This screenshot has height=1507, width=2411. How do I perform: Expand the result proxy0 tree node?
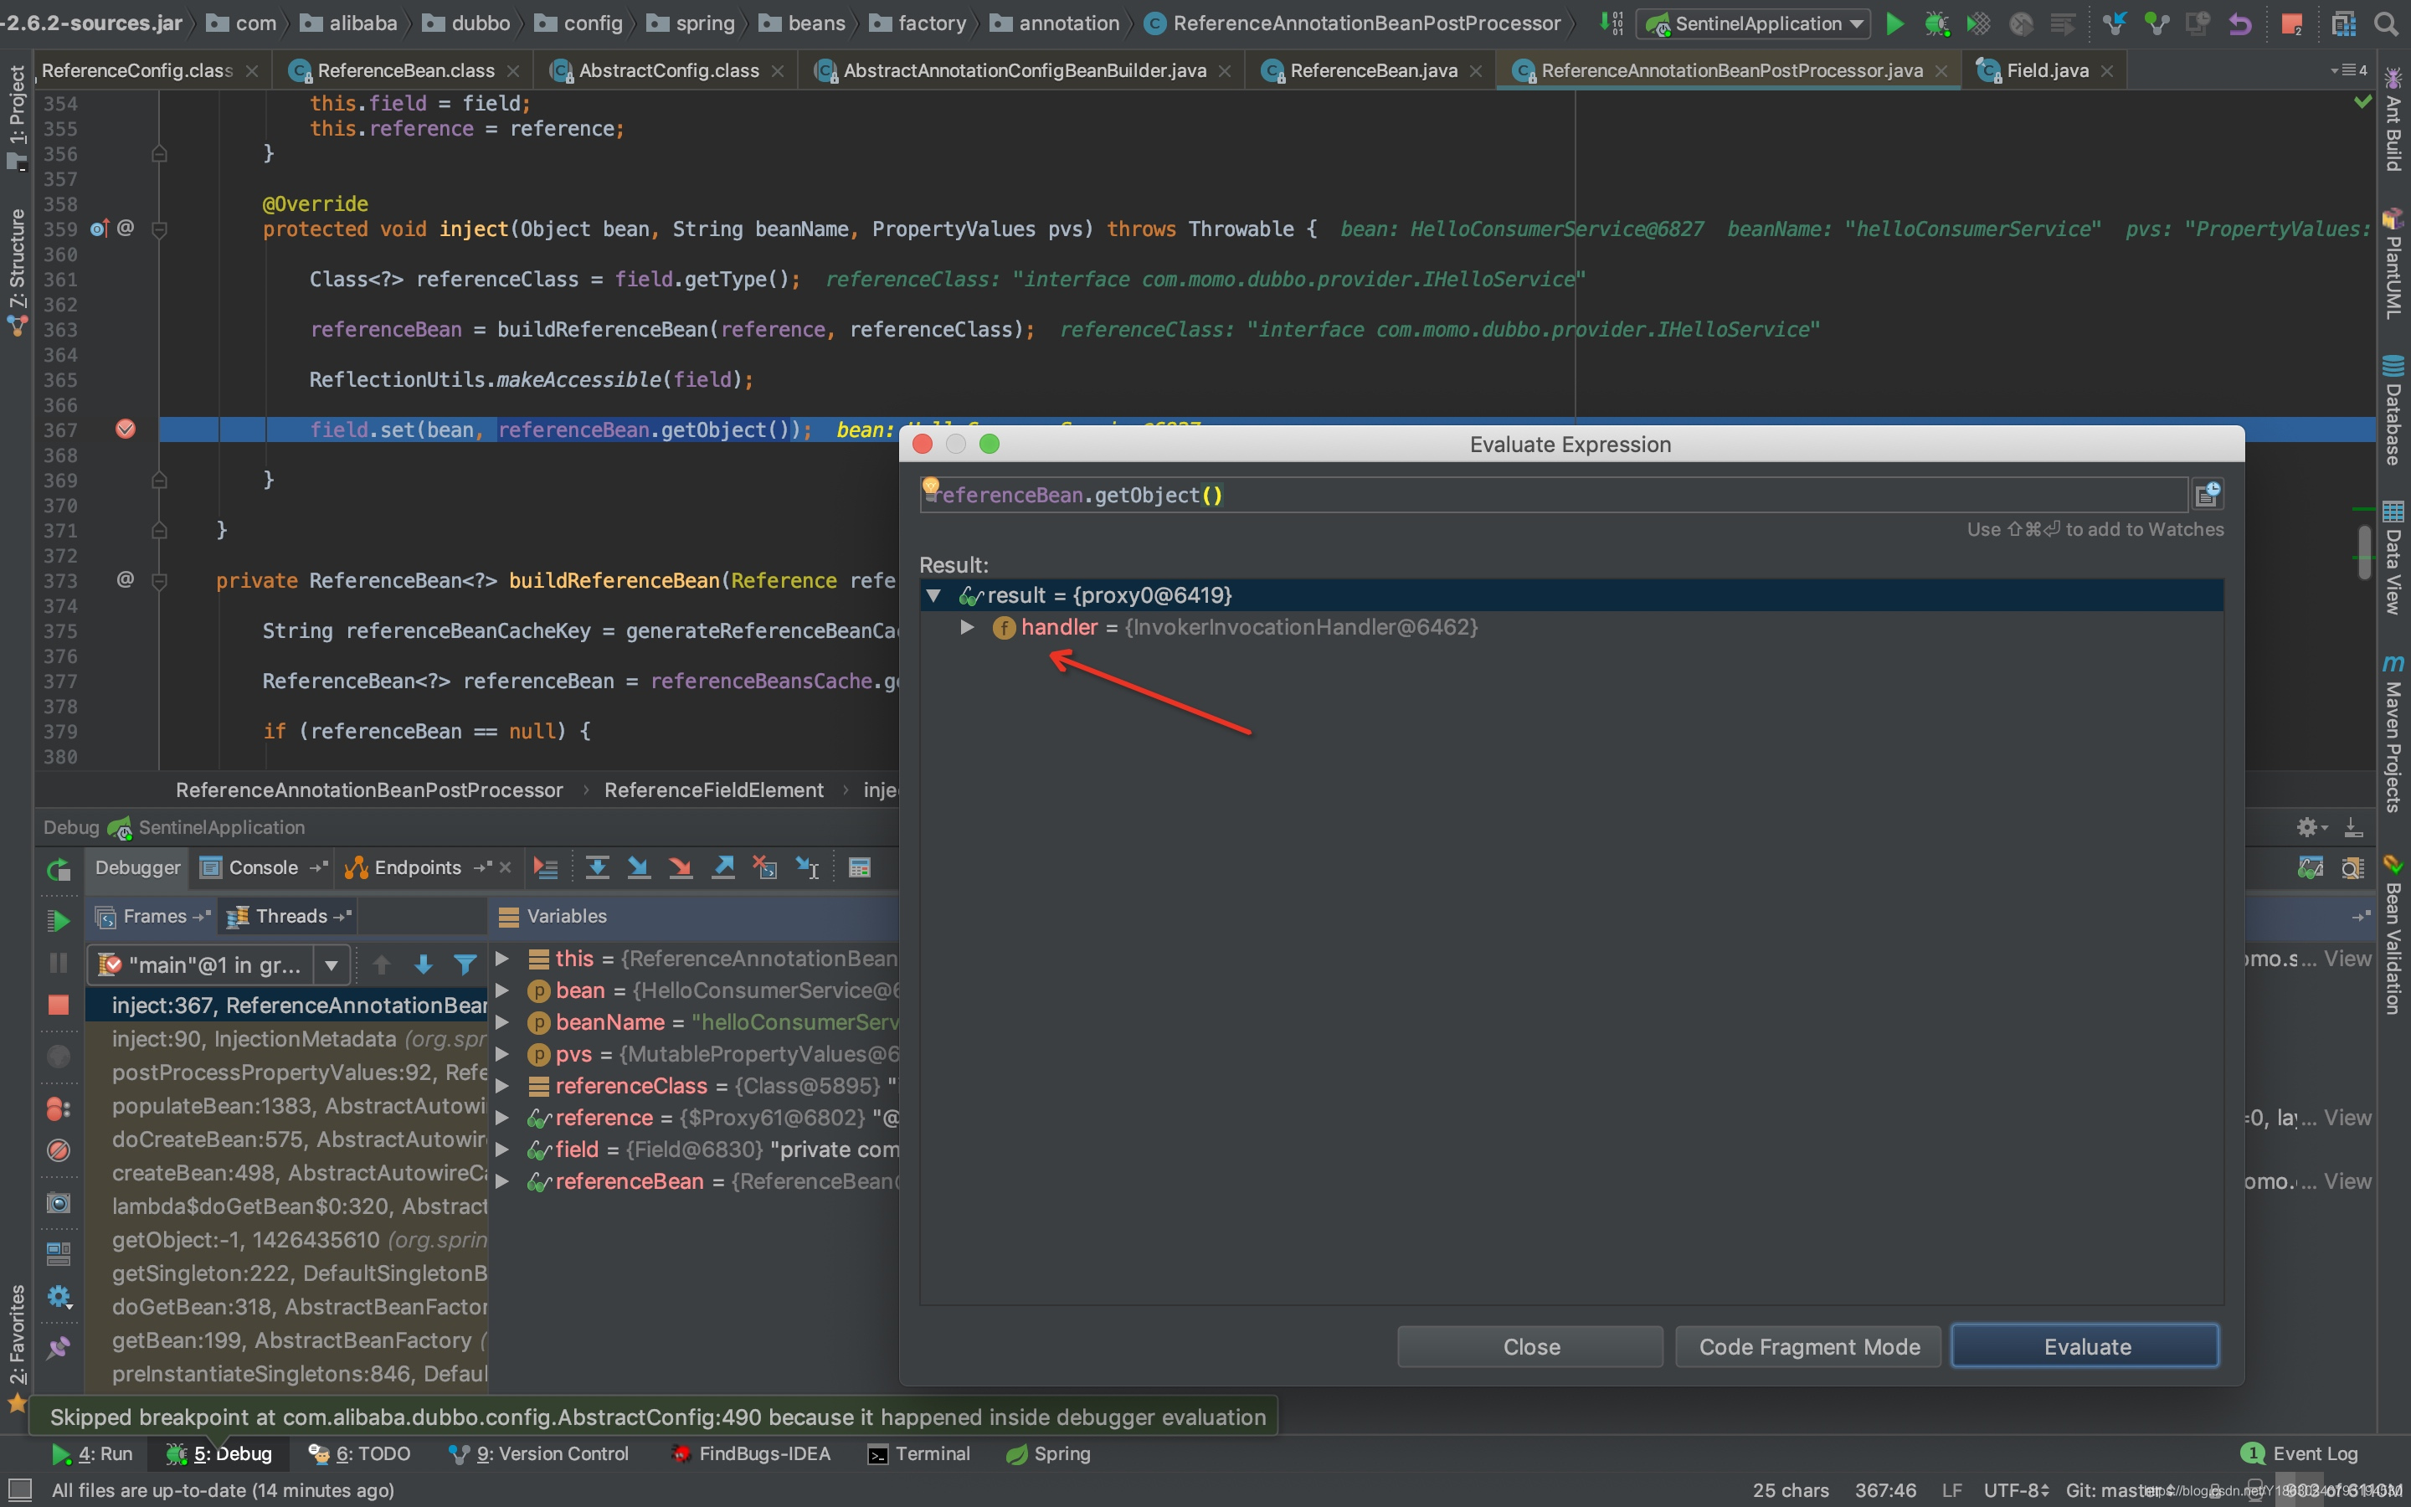[x=936, y=595]
